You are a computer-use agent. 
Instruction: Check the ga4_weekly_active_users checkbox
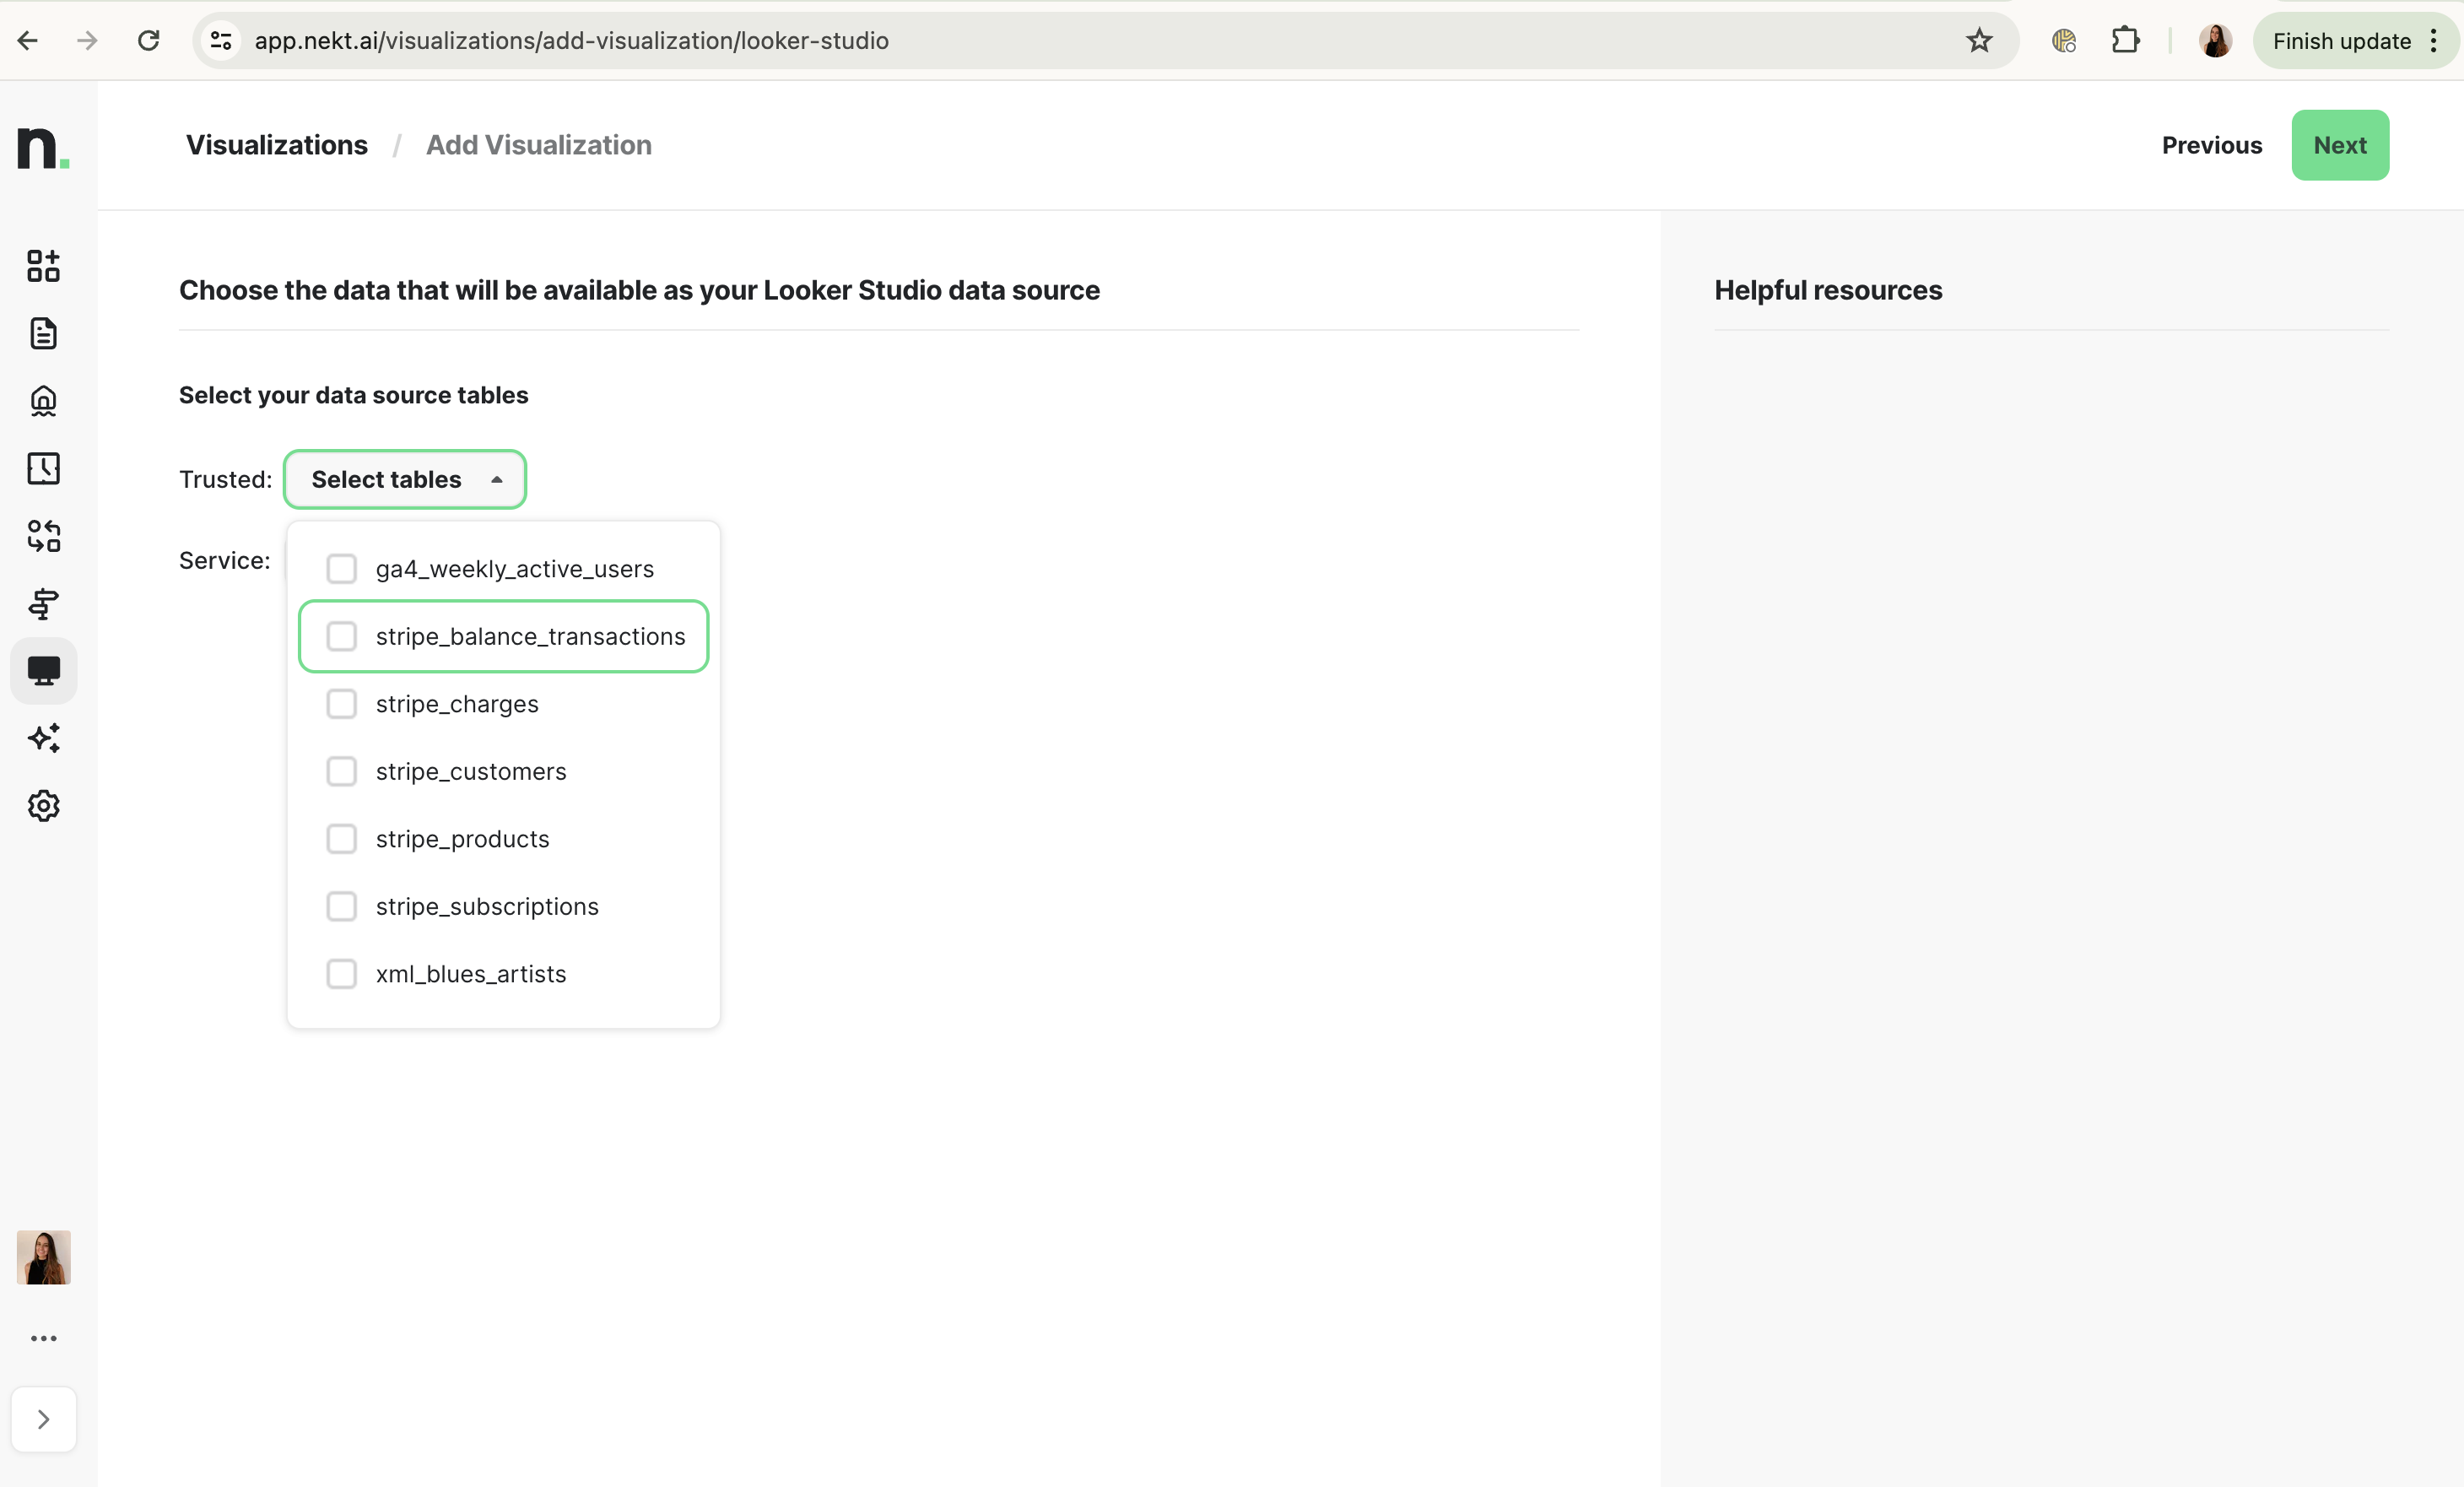(342, 569)
